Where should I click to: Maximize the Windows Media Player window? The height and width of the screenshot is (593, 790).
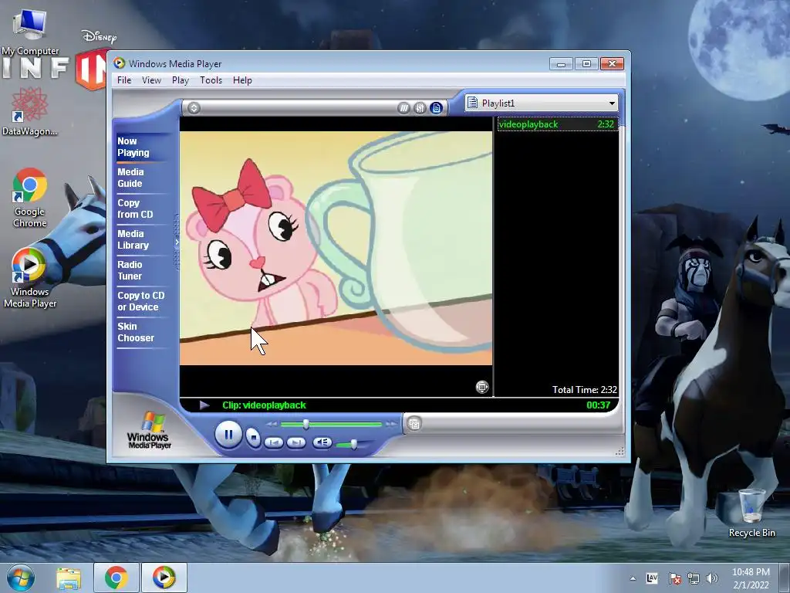click(586, 63)
